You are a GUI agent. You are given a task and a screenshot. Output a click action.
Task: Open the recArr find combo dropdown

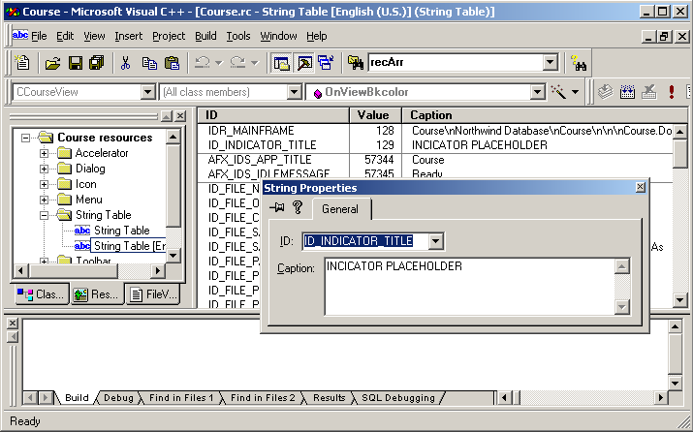(551, 62)
